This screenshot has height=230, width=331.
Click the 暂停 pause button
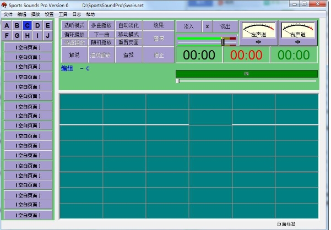[159, 39]
